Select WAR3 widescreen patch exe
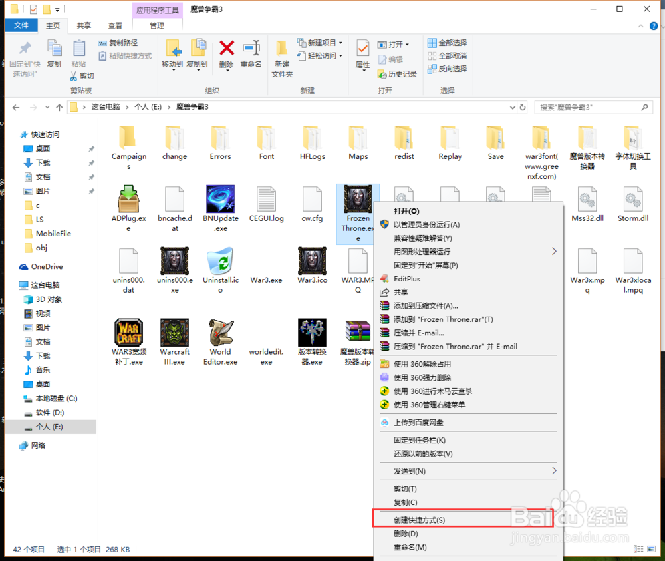 (128, 342)
